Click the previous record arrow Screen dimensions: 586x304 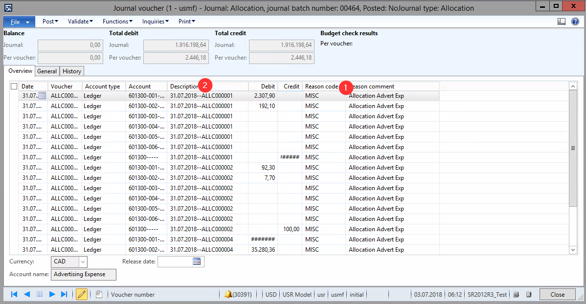pyautogui.click(x=27, y=294)
